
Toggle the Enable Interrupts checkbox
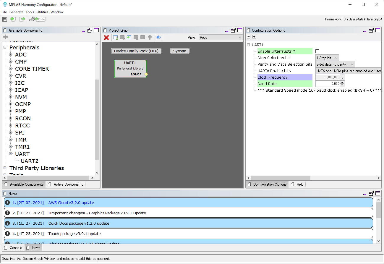coord(317,51)
